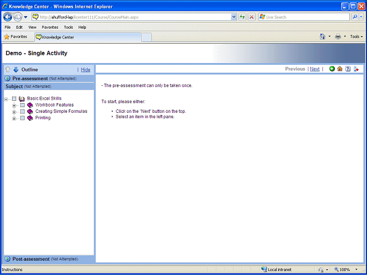Open the Tools menu
Viewport: 367px width, 275px height.
(x=68, y=27)
